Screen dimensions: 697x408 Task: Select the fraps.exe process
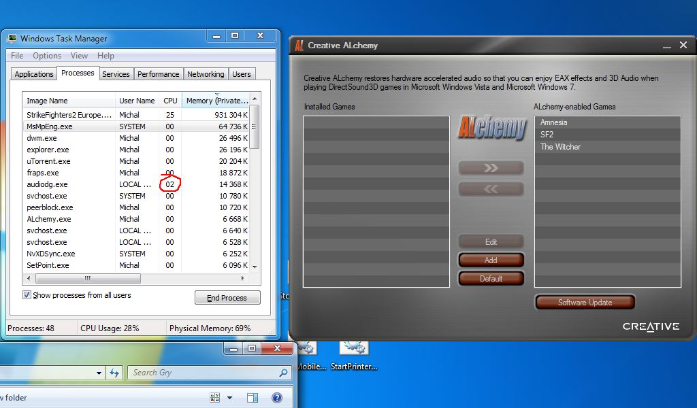[x=136, y=173]
